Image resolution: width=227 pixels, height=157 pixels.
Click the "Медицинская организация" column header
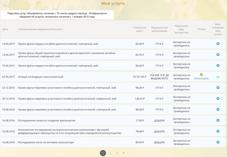click(x=159, y=29)
